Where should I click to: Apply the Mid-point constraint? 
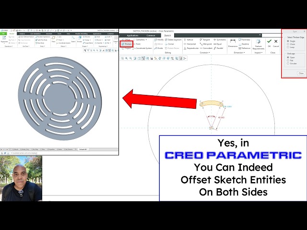pyautogui.click(x=206, y=44)
